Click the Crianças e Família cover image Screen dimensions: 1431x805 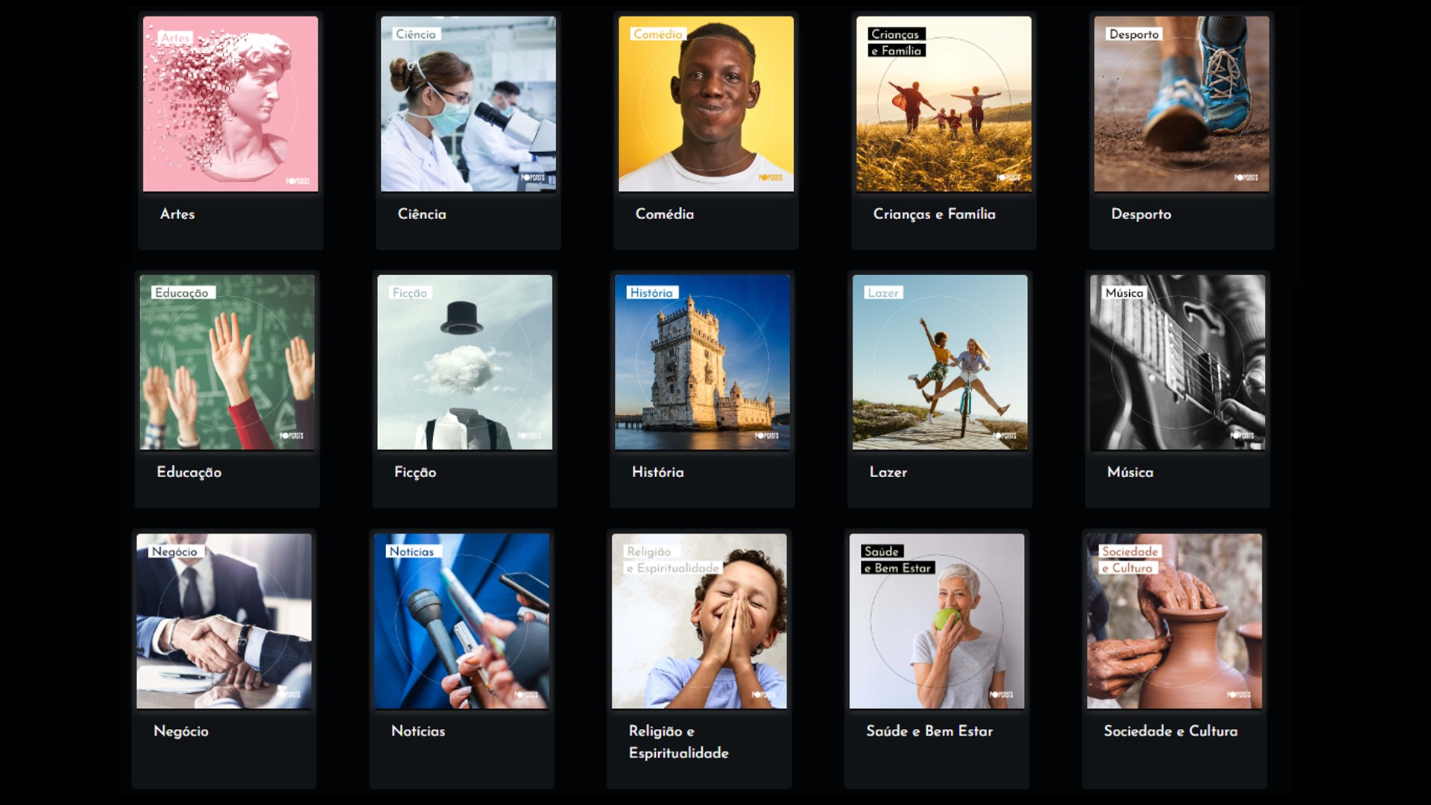point(944,104)
